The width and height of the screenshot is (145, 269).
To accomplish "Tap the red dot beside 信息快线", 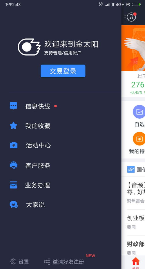I will 55,106.
